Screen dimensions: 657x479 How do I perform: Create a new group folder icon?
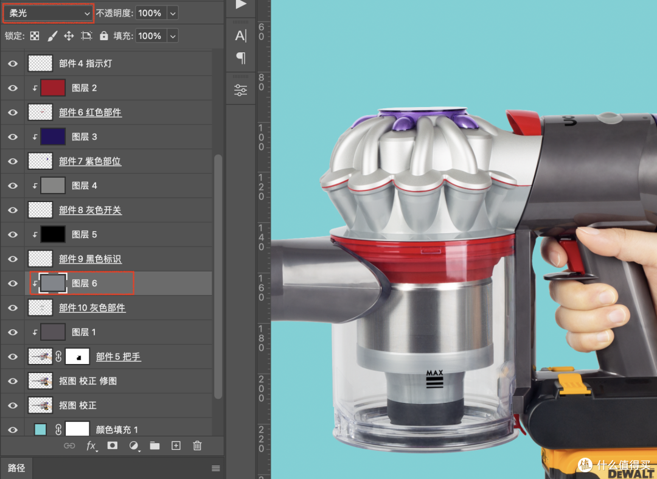[155, 446]
